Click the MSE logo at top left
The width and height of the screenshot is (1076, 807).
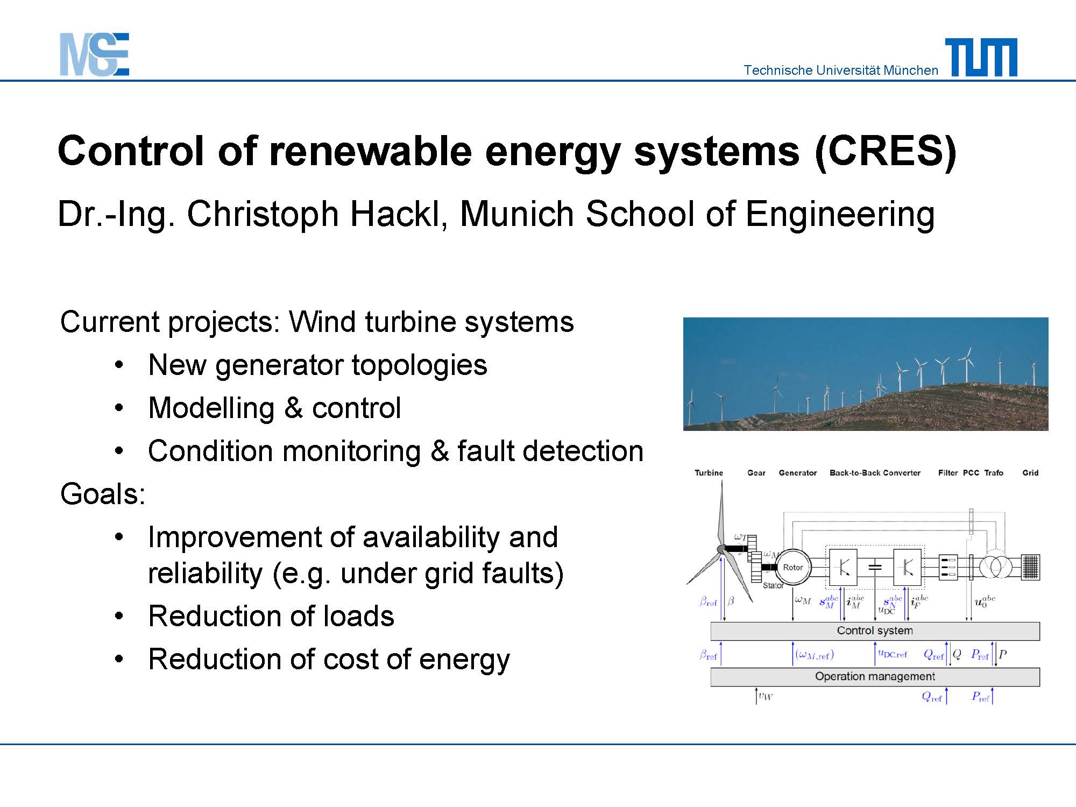point(95,54)
